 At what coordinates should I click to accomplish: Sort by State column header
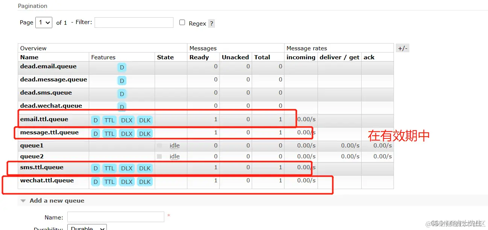pos(165,57)
